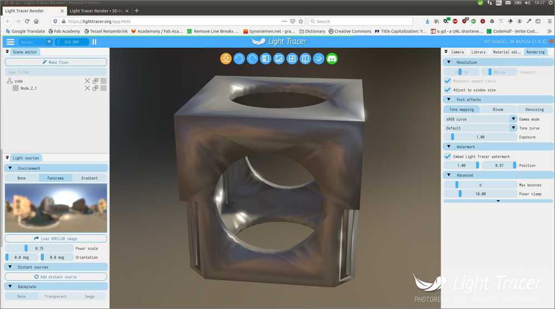Click the gray square icon in Node_2.1 row
Viewport: 555px width, 309px height.
click(103, 88)
